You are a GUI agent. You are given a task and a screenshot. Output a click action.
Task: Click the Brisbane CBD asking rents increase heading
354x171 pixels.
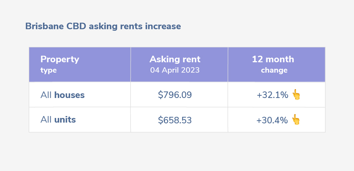103,27
